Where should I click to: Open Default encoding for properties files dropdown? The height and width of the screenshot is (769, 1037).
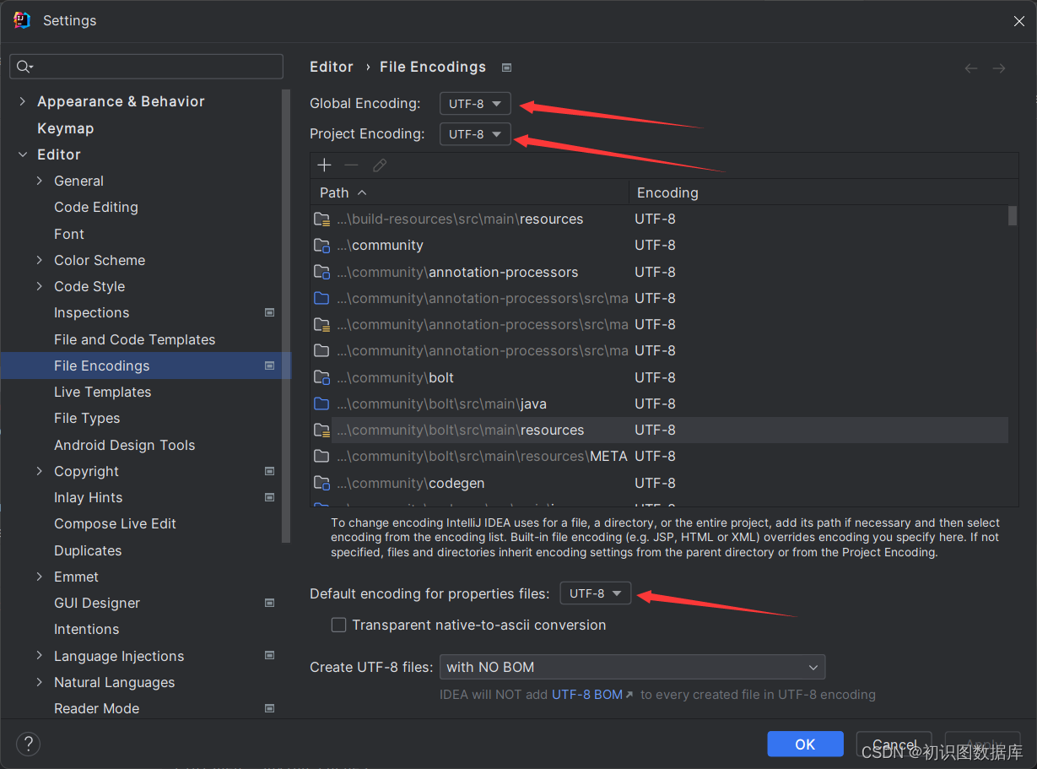(596, 593)
